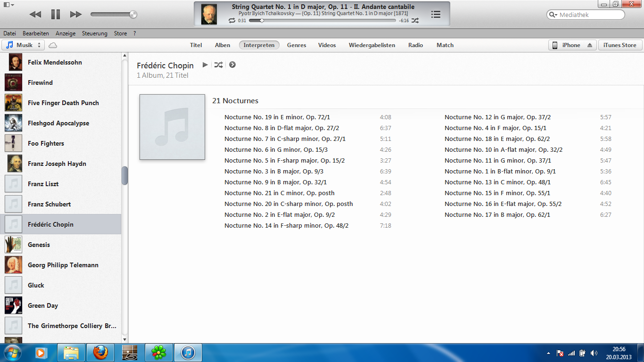This screenshot has height=362, width=644.
Task: Eject the iPhone using the eject icon
Action: tap(589, 45)
